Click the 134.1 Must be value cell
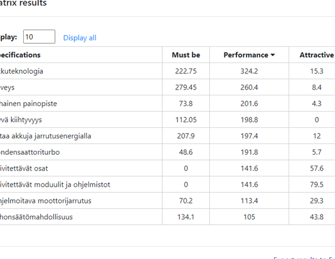Viewport: 335px width, 259px height. point(186,217)
